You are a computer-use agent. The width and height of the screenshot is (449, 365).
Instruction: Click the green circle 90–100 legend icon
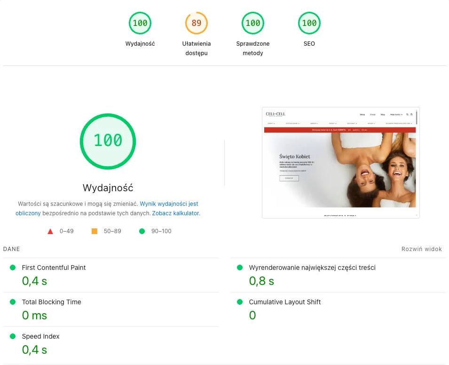click(x=142, y=231)
